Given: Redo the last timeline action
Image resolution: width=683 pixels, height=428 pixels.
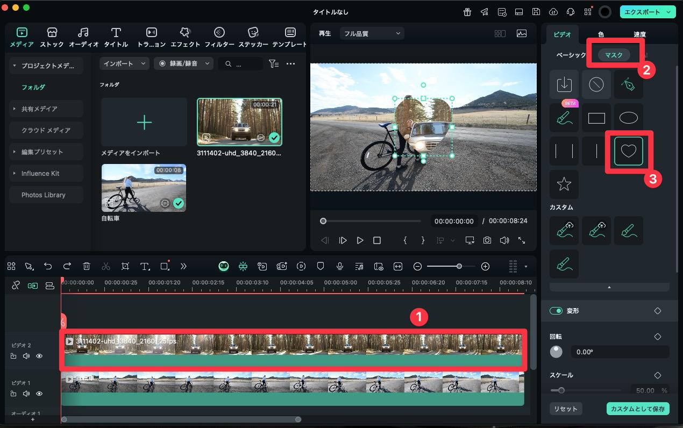Looking at the screenshot, I should pyautogui.click(x=67, y=266).
